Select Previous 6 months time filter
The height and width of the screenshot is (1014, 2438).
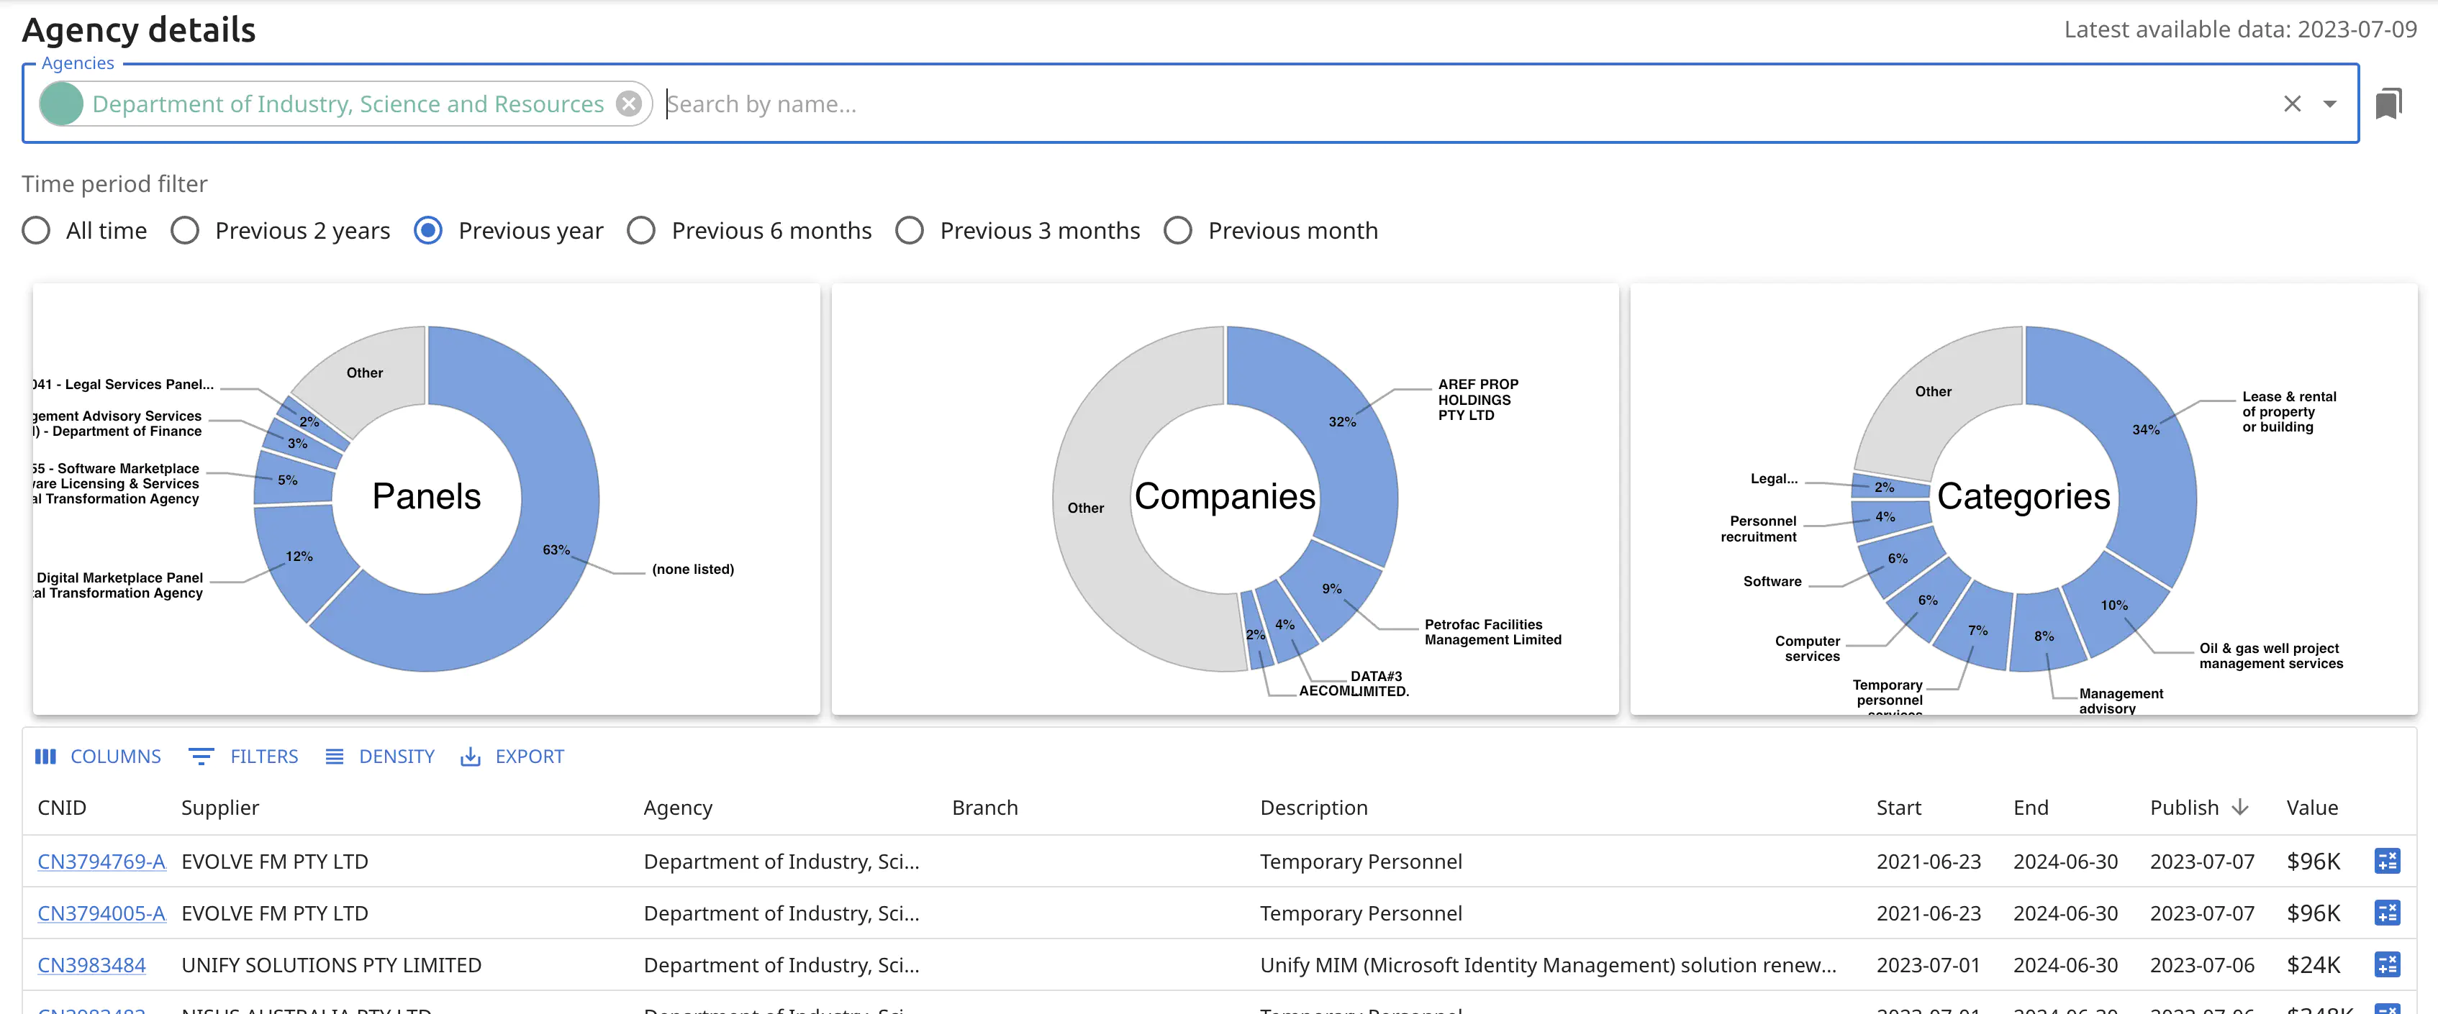(640, 230)
